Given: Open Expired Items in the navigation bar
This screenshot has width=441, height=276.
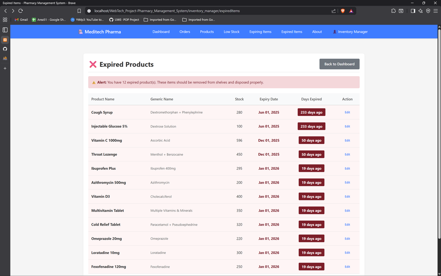Looking at the screenshot, I should tap(292, 32).
